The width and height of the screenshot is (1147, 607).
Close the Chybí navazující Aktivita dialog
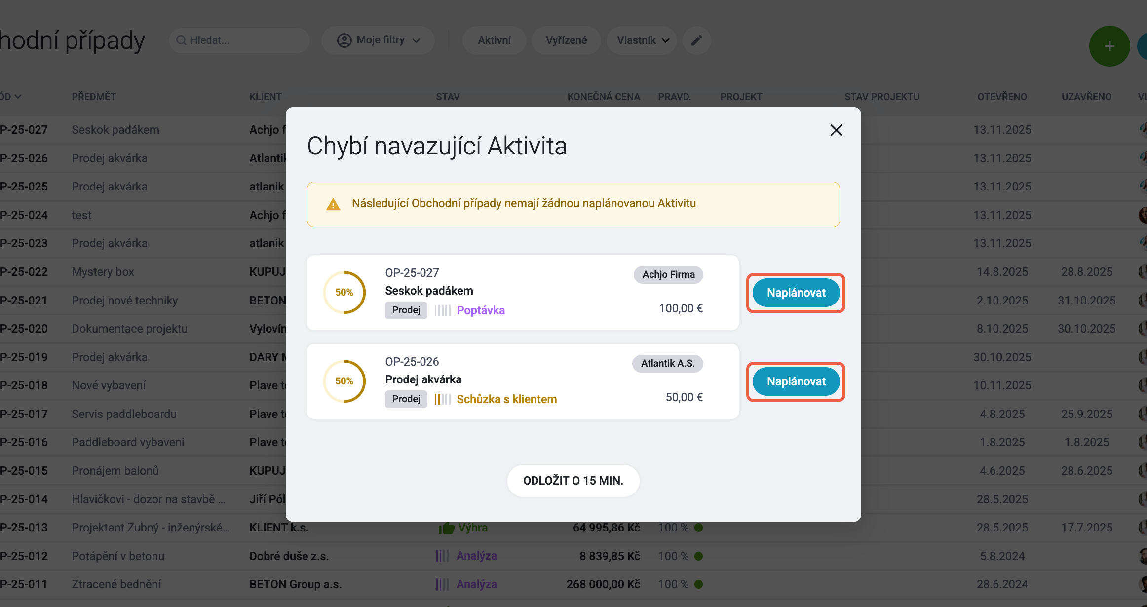click(836, 130)
